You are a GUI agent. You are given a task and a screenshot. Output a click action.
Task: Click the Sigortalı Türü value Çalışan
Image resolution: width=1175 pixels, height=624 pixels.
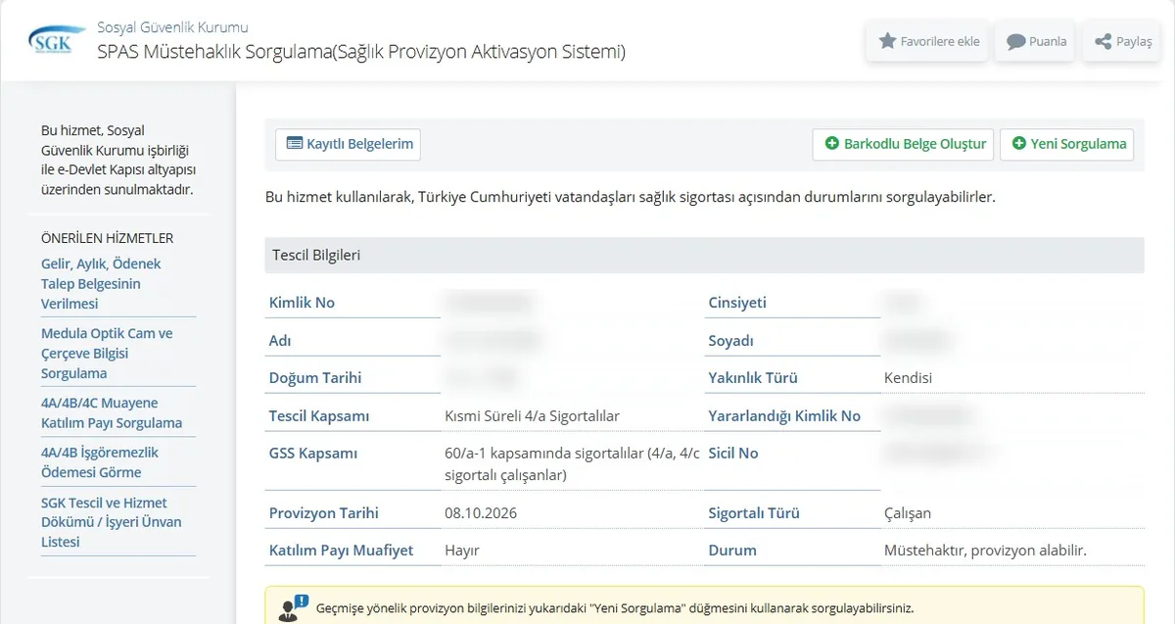point(908,513)
